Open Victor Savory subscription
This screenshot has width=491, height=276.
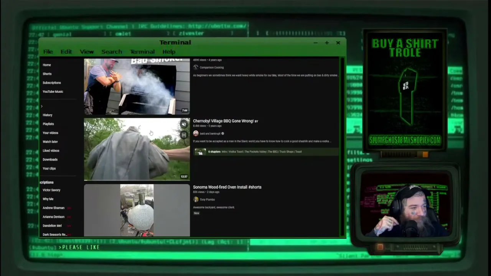pyautogui.click(x=51, y=190)
